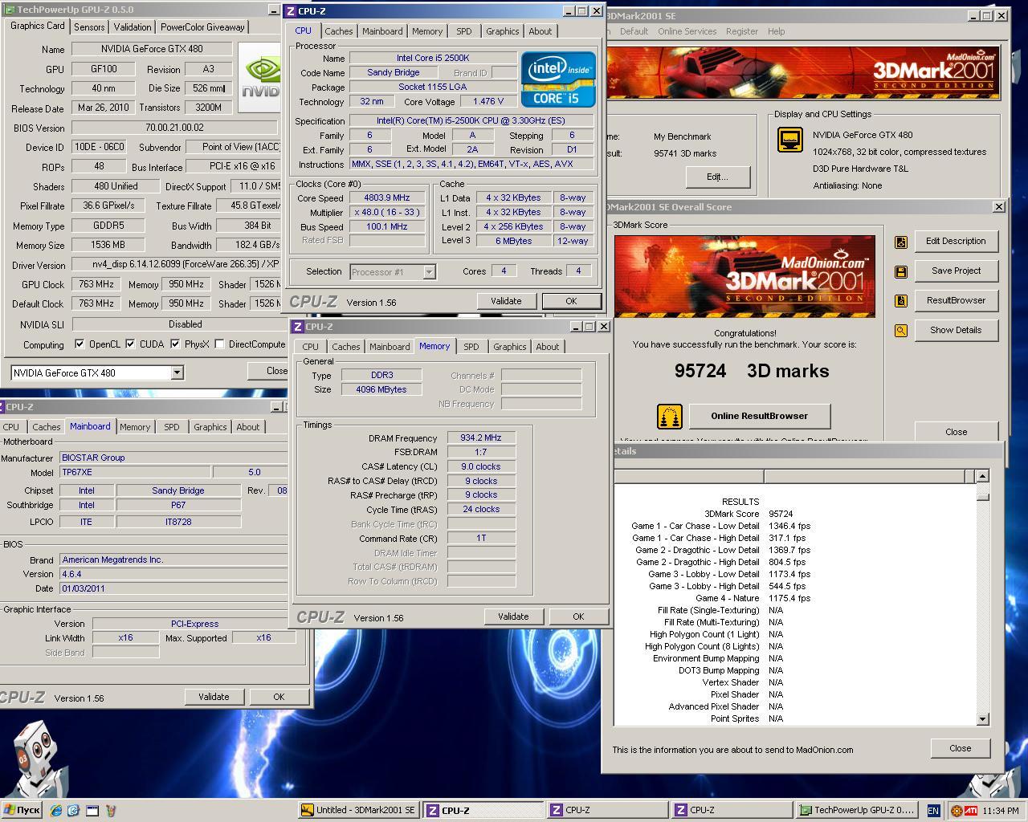Click Edit Description button

point(956,242)
